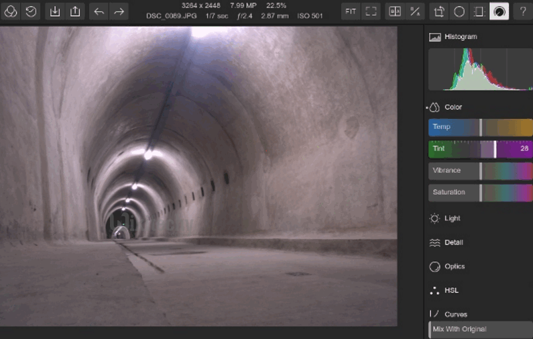The width and height of the screenshot is (533, 339).
Task: Undo with the left arrow icon
Action: point(99,11)
